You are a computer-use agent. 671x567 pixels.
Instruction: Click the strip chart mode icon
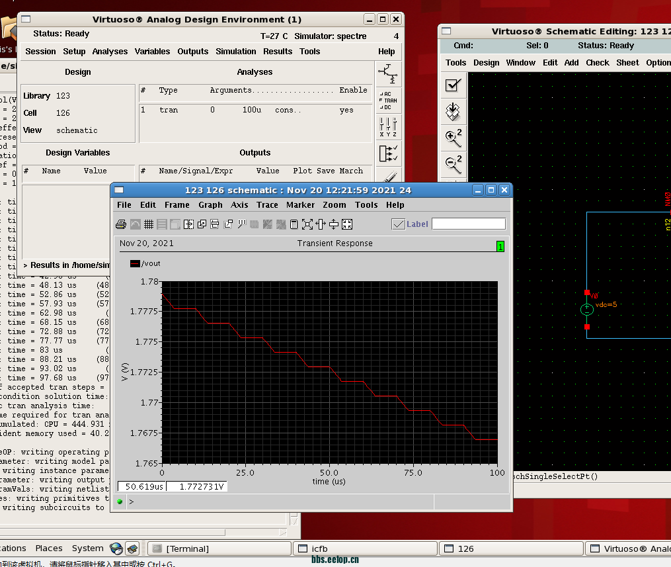tap(162, 224)
